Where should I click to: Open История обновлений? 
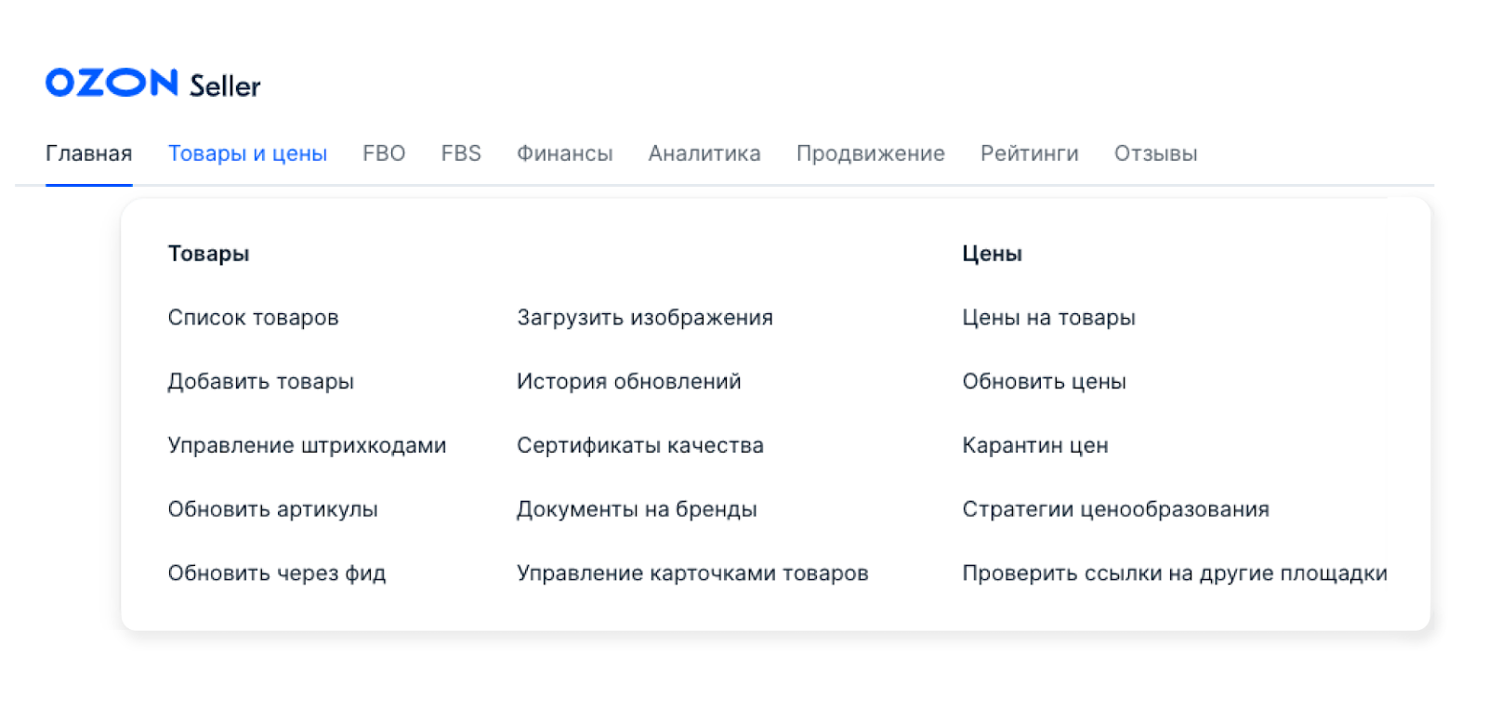tap(629, 382)
